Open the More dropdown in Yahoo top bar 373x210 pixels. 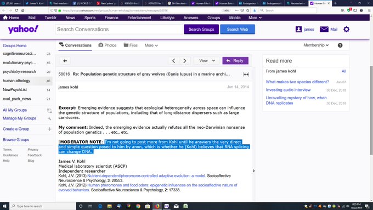tap(255, 18)
